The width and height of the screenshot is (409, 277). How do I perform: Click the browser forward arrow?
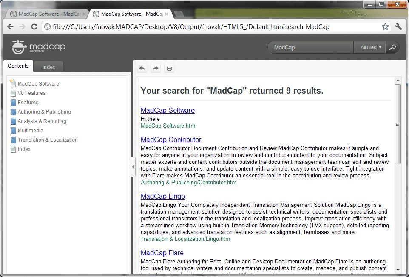point(23,27)
